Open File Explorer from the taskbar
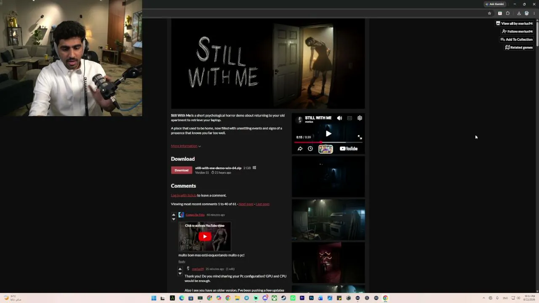539x303 pixels. click(237, 298)
